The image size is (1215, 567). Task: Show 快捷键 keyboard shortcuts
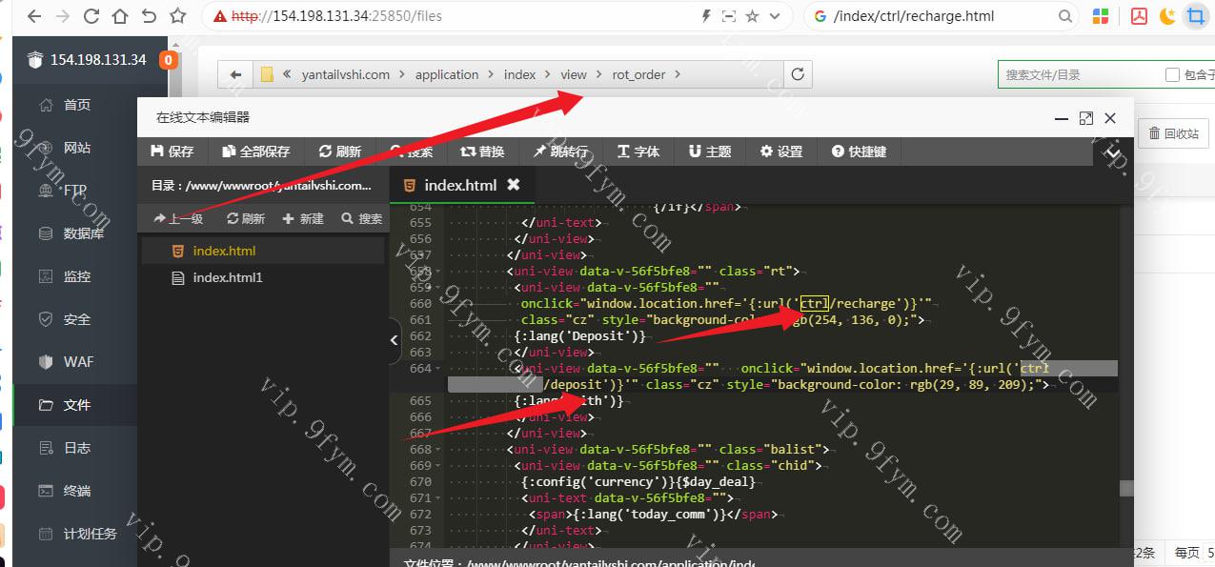[x=859, y=152]
